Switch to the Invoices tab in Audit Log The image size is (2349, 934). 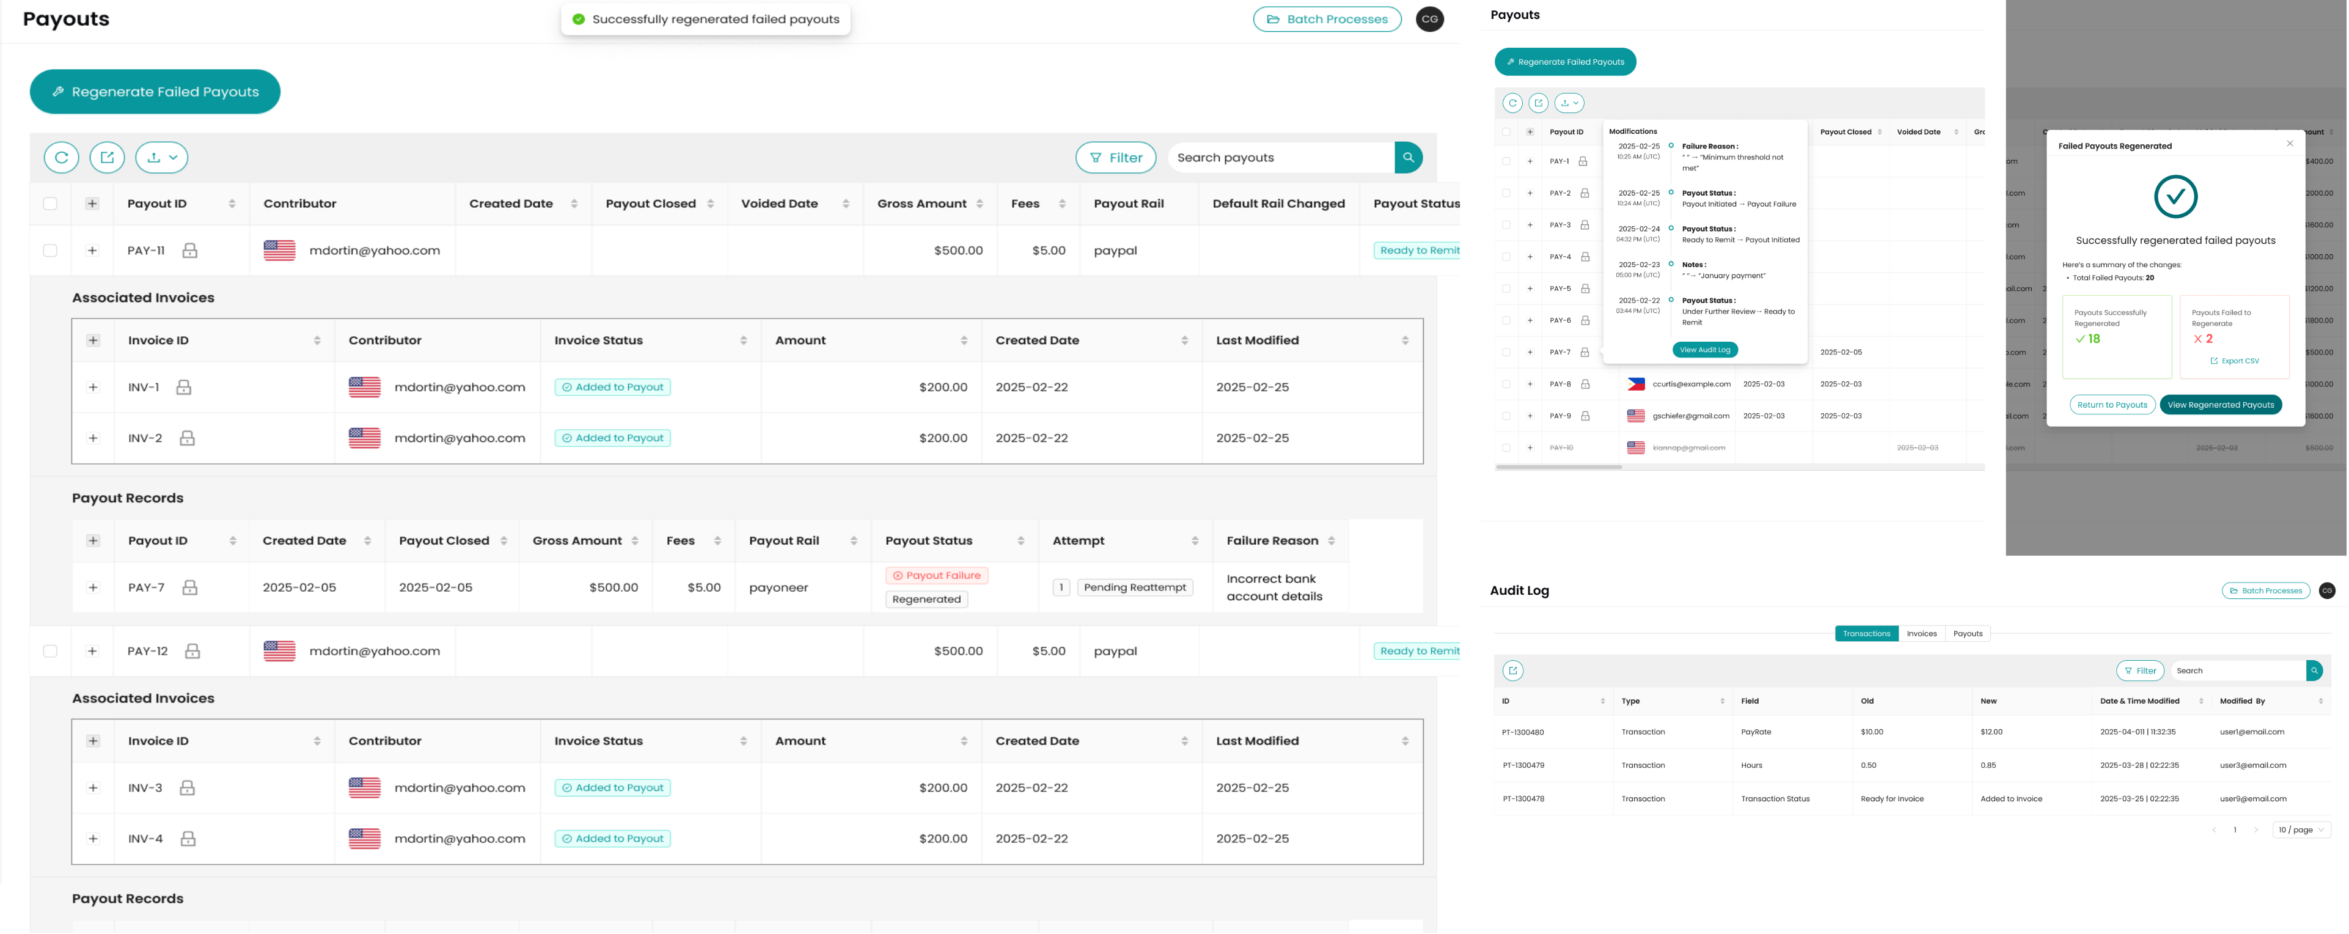1921,634
